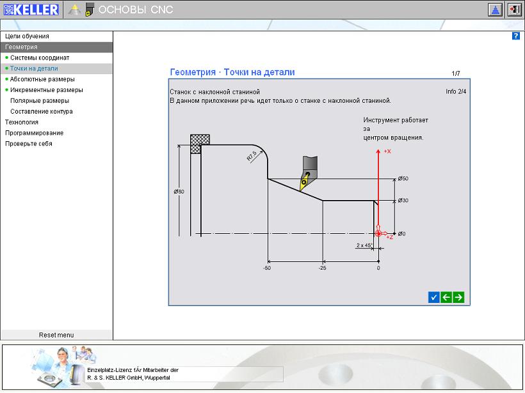Click the 2 x 45° chamfer label

pos(364,245)
